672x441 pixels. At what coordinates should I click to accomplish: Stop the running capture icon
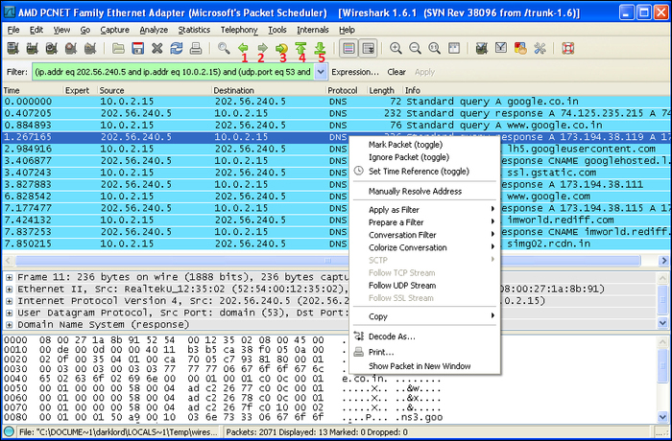point(71,48)
